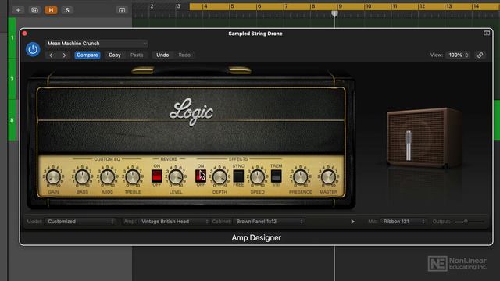The height and width of the screenshot is (281, 500).
Task: Toggle the Amp Designer power bypass button
Action: (x=33, y=49)
